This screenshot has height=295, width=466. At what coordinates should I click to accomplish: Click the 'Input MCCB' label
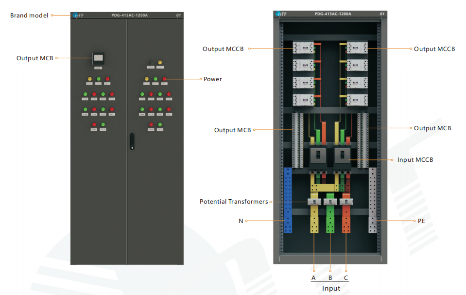[415, 160]
